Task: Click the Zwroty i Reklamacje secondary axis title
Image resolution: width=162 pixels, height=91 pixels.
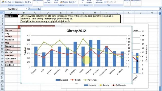Action: pos(146,53)
